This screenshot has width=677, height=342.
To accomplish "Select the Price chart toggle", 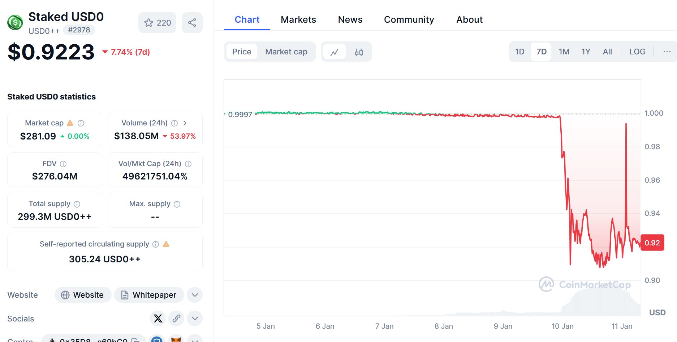I will point(242,52).
